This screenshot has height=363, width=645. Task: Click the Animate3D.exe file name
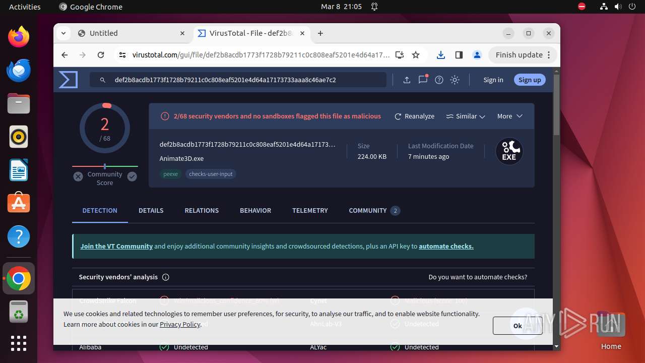point(181,158)
